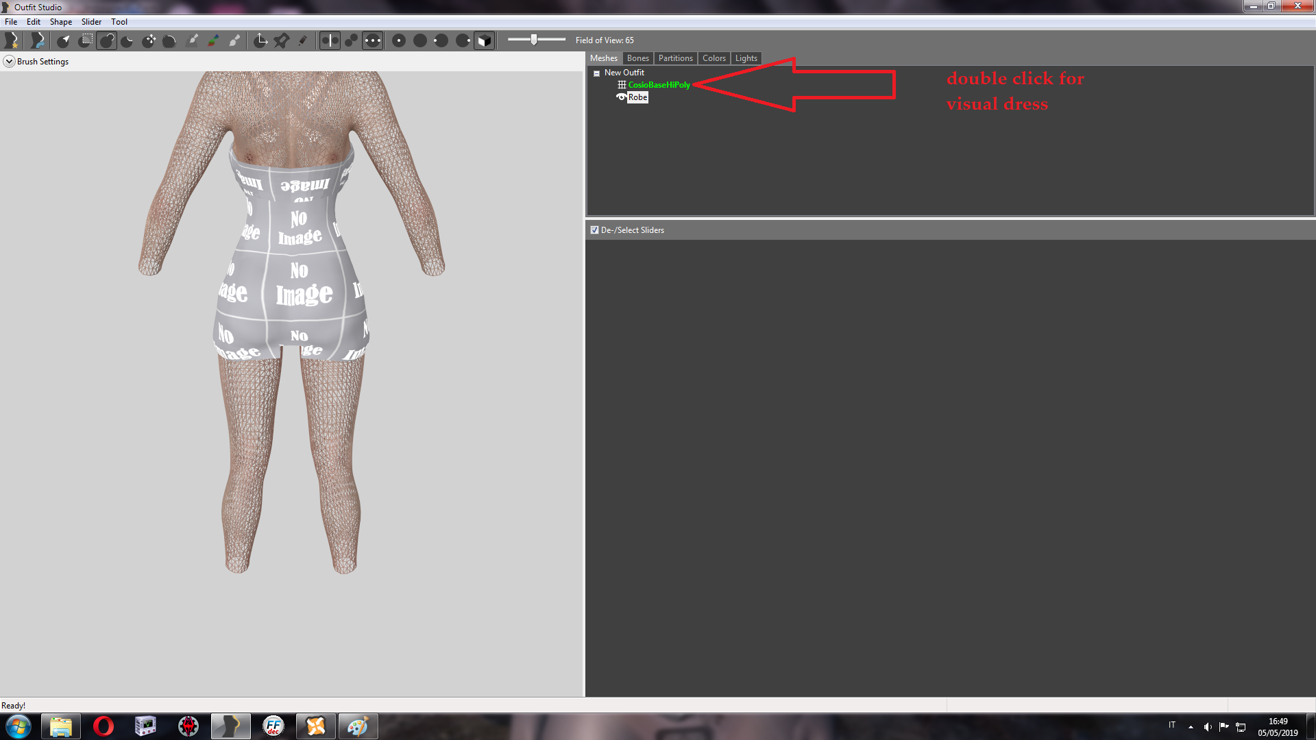Open the Shape menu
The width and height of the screenshot is (1316, 740).
[x=61, y=22]
